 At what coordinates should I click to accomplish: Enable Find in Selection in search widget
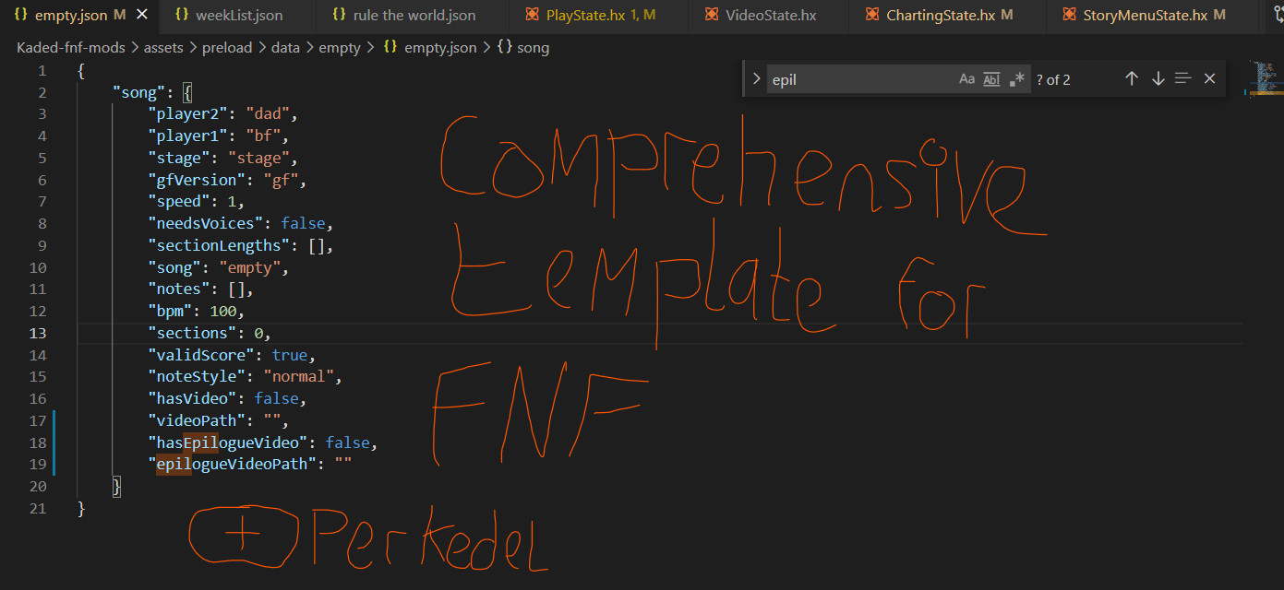click(x=1183, y=79)
